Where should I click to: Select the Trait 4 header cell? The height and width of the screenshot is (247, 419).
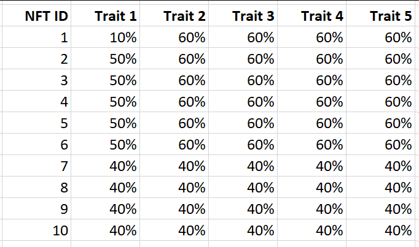pyautogui.click(x=322, y=17)
